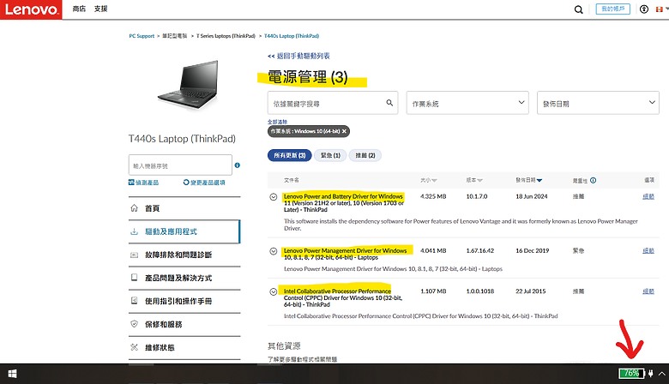The image size is (669, 384).
Task: Click the 變更產品選項 link
Action: [x=204, y=183]
